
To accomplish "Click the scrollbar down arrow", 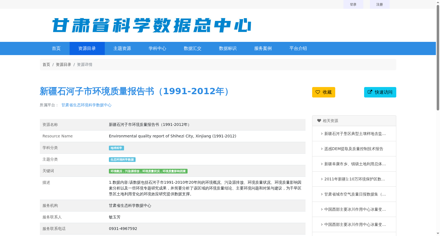I will [x=438, y=234].
